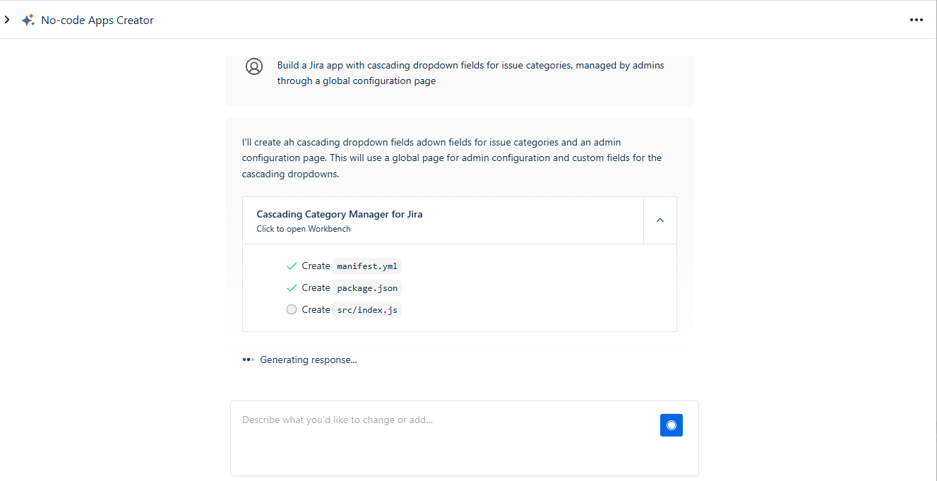The image size is (937, 481).
Task: Open Workbench via Cascading Category Manager title
Action: coord(340,214)
